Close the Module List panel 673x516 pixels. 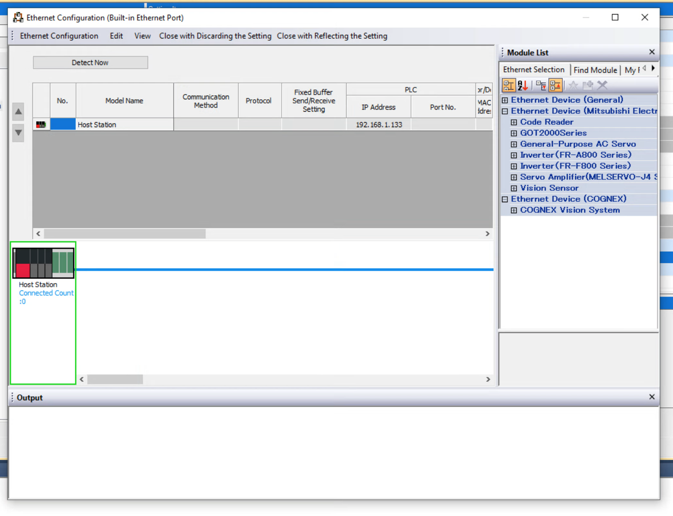click(652, 52)
